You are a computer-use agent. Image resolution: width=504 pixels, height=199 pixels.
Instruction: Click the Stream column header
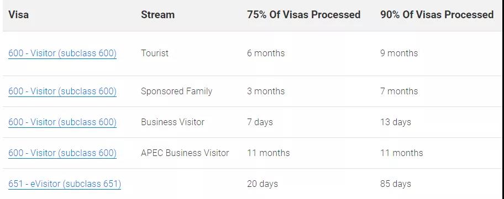158,15
